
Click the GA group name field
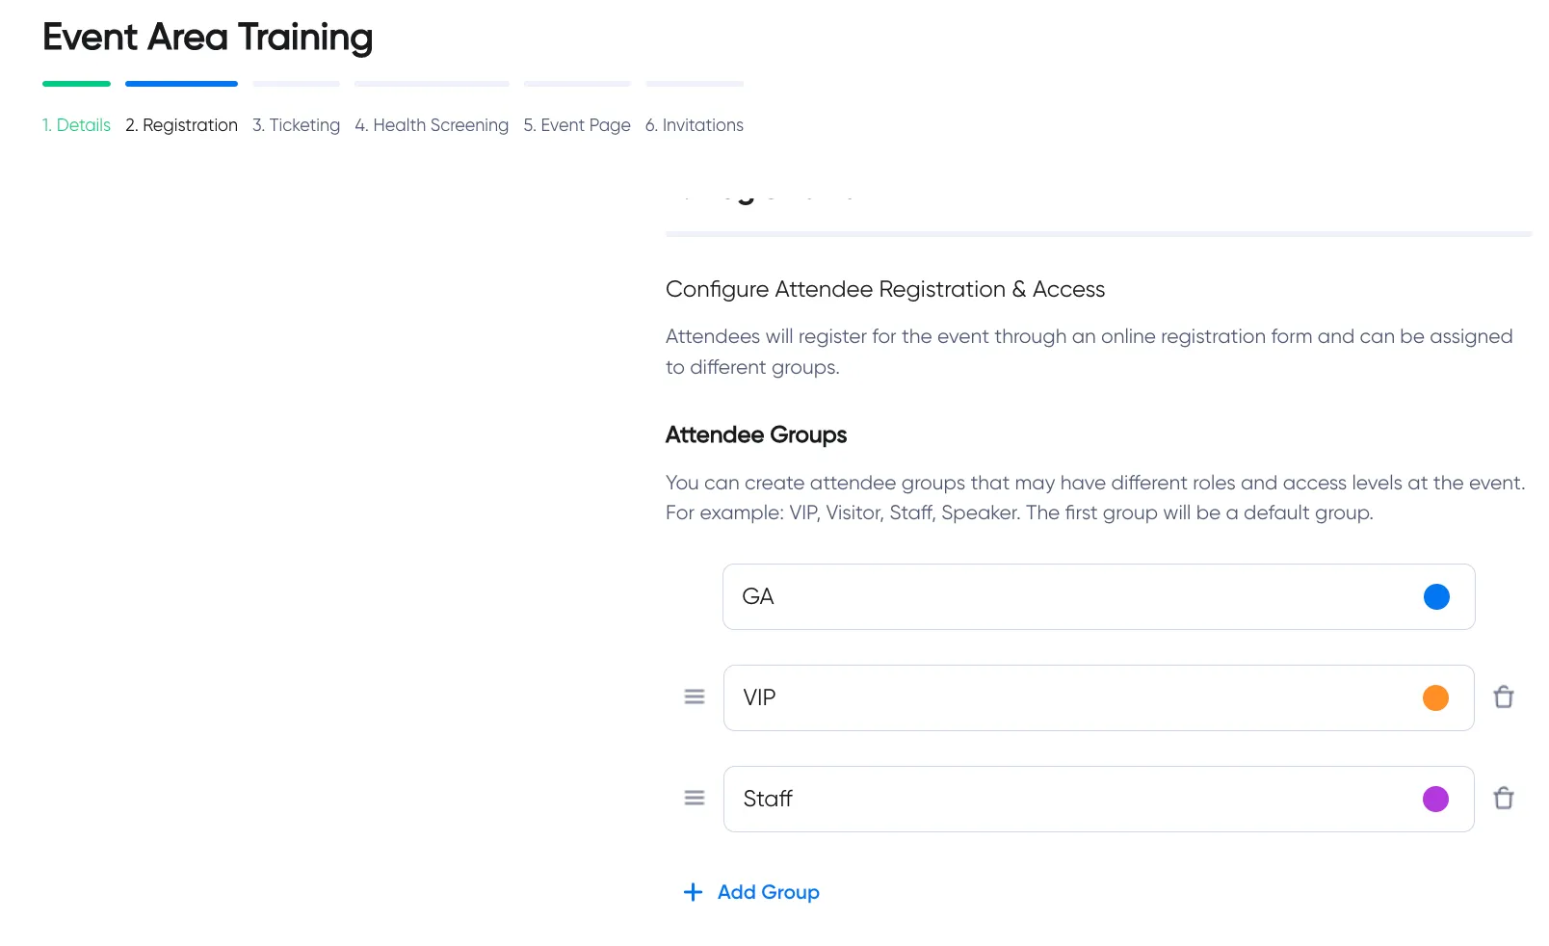pyautogui.click(x=963, y=596)
